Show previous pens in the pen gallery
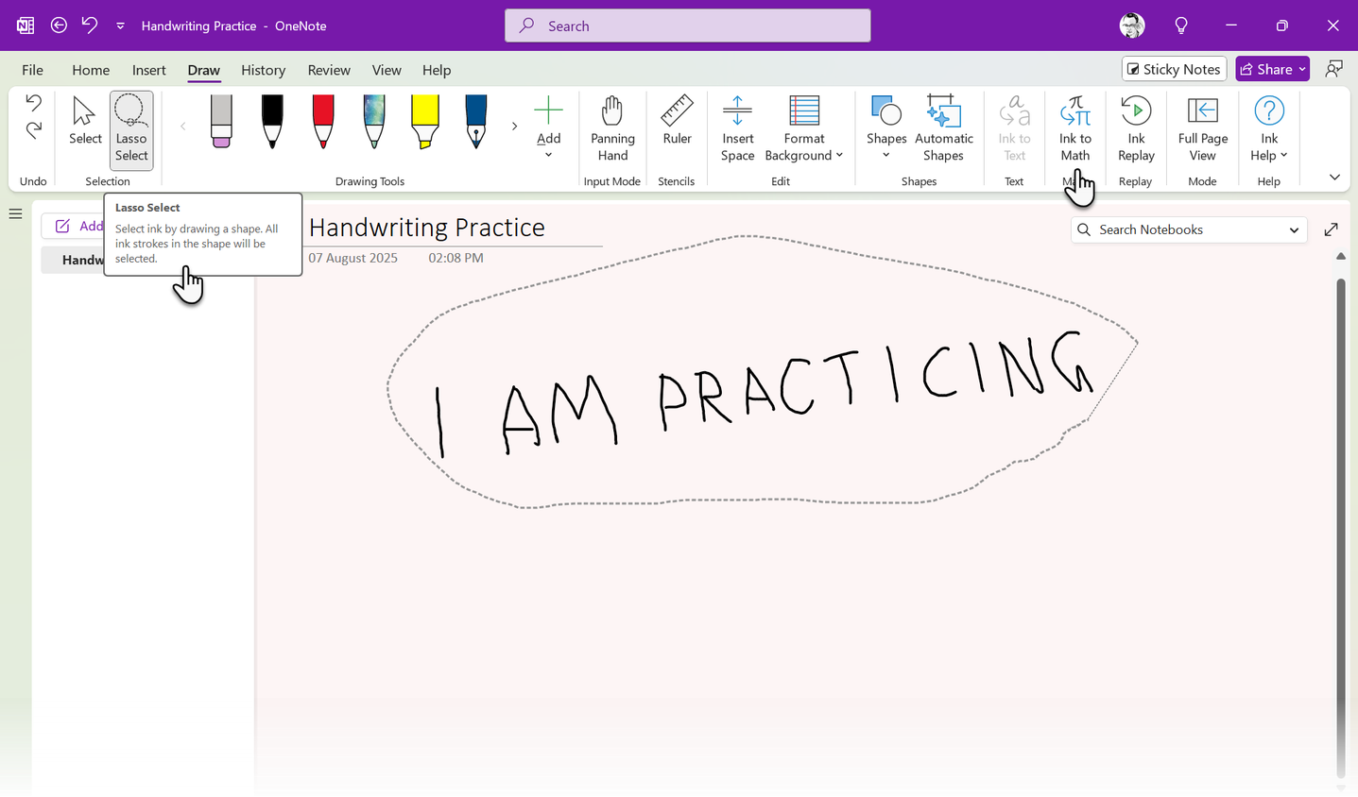This screenshot has height=797, width=1358. tap(183, 126)
